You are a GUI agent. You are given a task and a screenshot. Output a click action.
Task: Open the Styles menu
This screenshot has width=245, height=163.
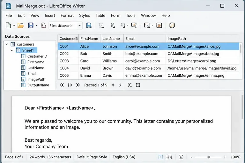tap(85, 16)
